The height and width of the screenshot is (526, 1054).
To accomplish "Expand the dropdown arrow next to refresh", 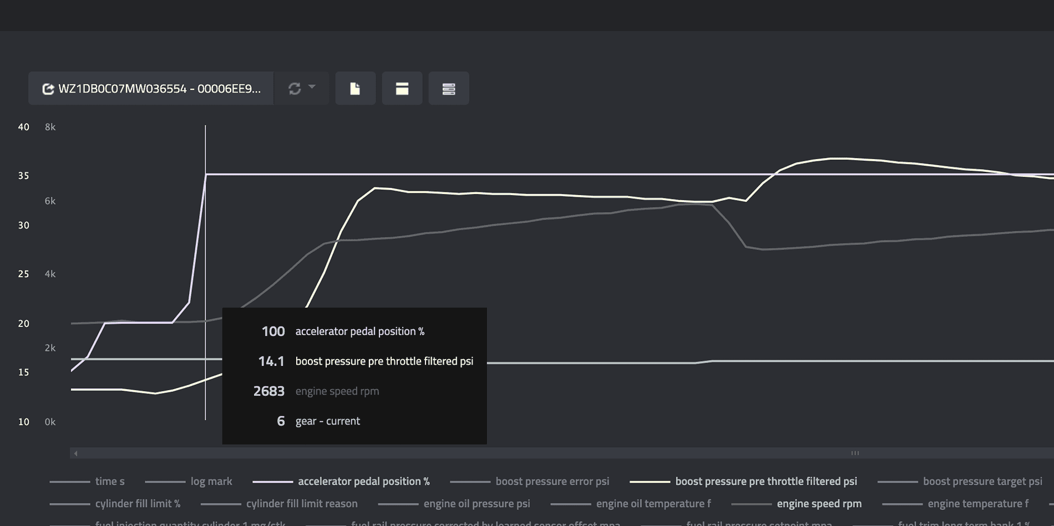I will tap(312, 87).
